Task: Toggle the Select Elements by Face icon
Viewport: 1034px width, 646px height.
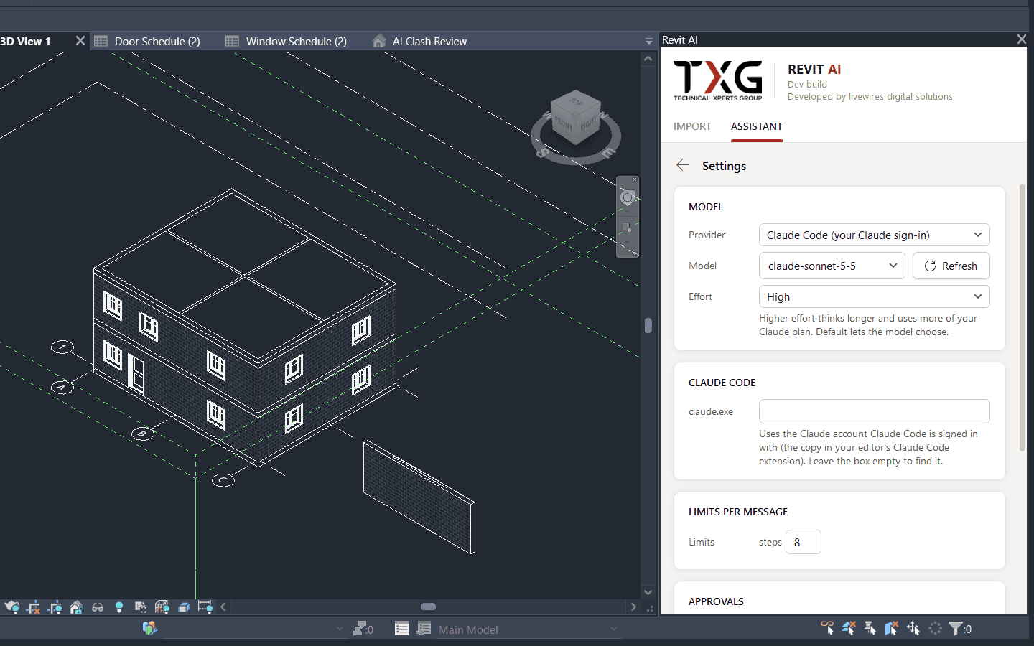Action: tap(892, 629)
